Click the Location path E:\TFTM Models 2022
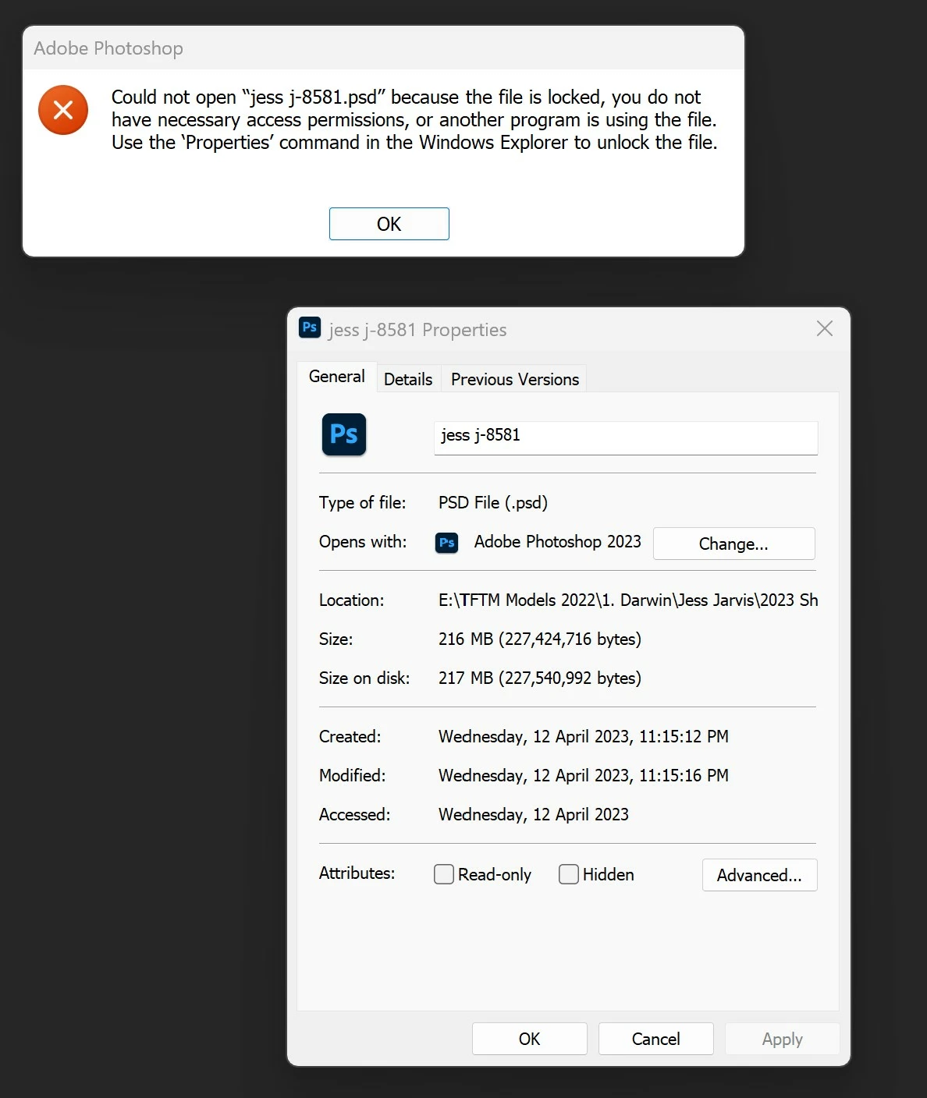927x1098 pixels. [x=628, y=600]
